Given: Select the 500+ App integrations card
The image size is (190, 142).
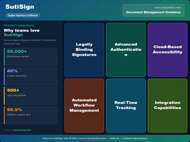Looking at the screenshot, I should coord(31,96).
